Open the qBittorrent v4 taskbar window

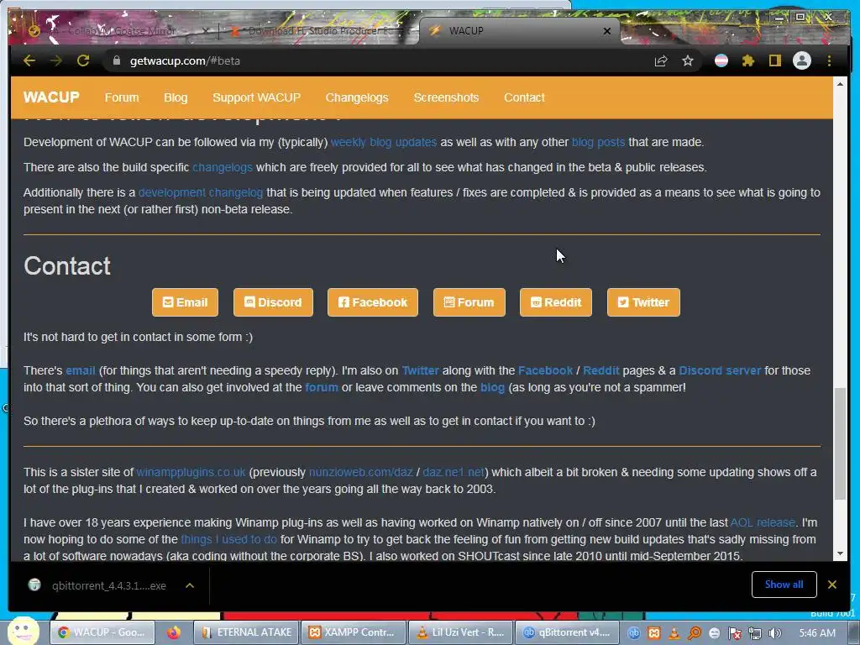(x=567, y=632)
